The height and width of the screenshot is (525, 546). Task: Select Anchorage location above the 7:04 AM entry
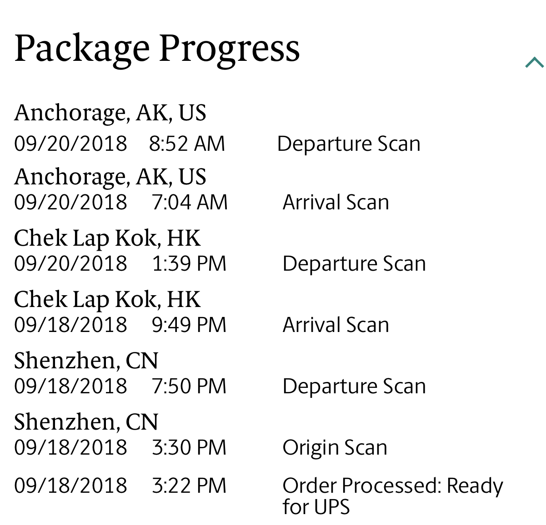(x=110, y=176)
